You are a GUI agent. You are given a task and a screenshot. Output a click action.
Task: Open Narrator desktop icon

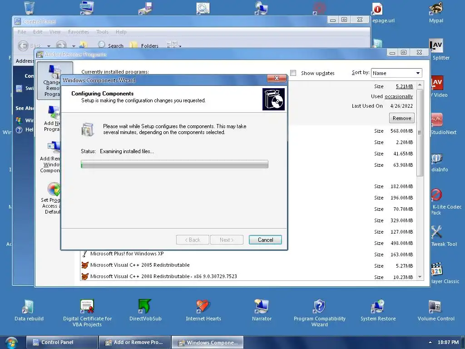click(x=262, y=310)
